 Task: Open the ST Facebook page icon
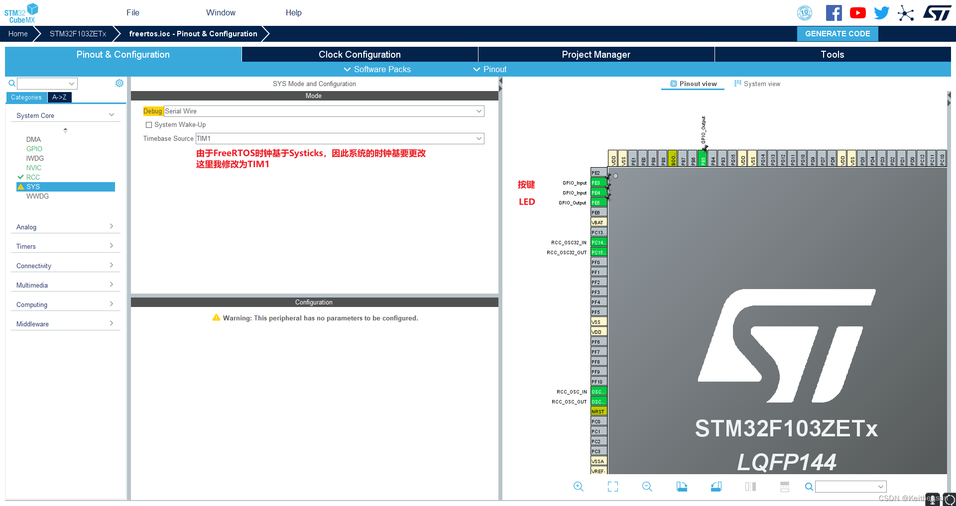(834, 13)
